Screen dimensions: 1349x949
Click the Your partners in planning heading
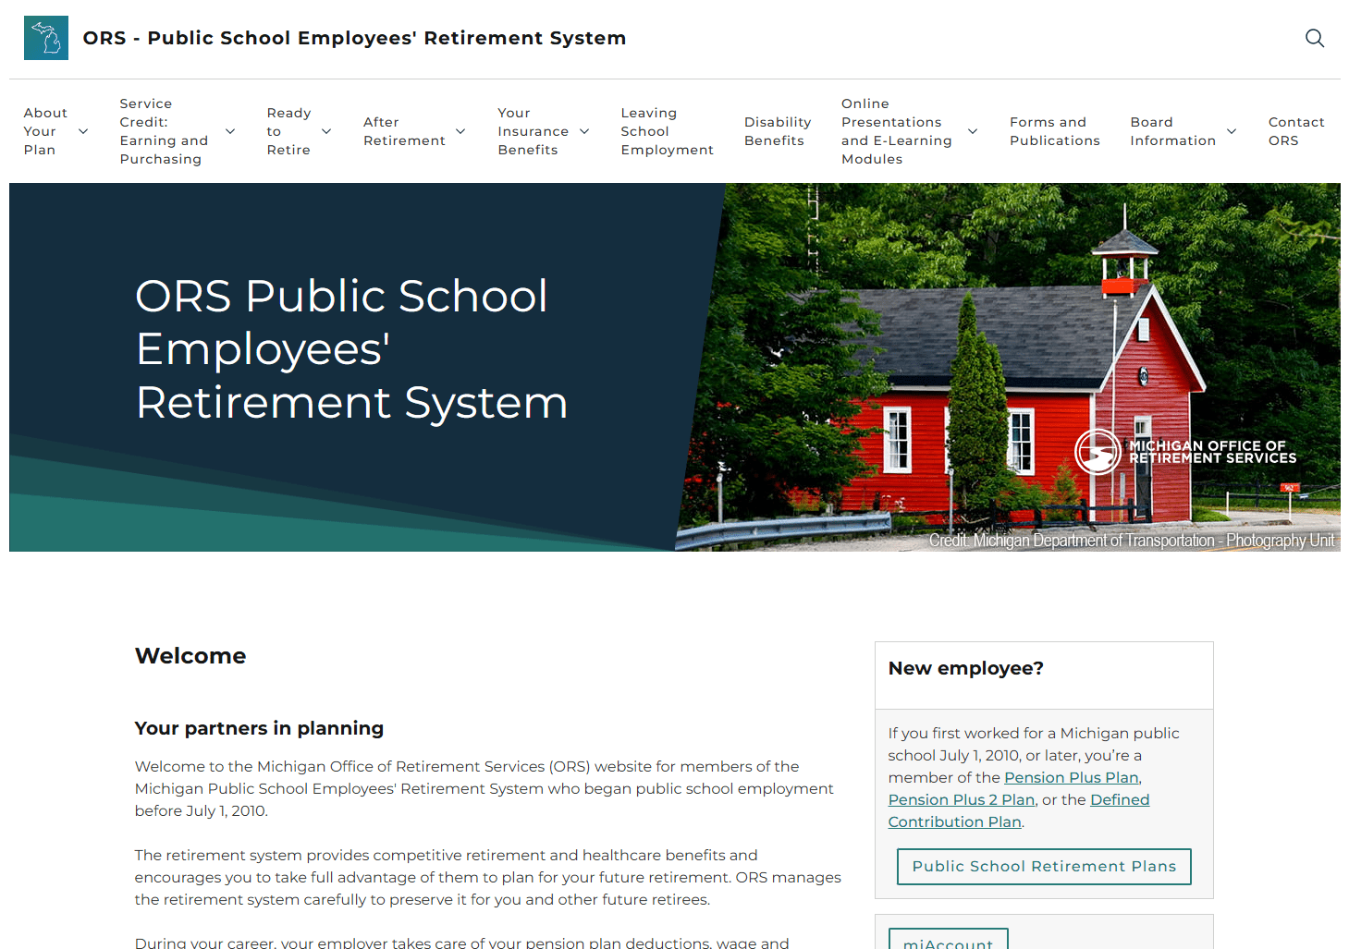click(x=259, y=728)
